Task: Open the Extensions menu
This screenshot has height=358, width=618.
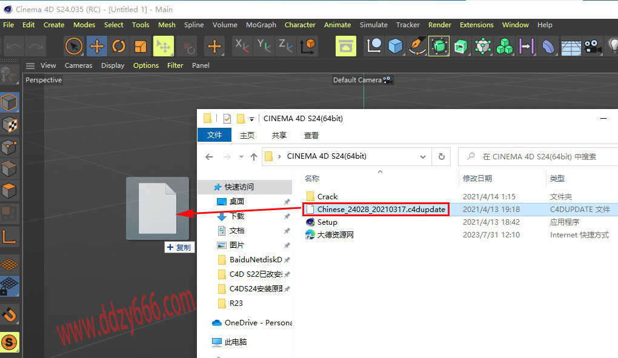Action: (476, 25)
